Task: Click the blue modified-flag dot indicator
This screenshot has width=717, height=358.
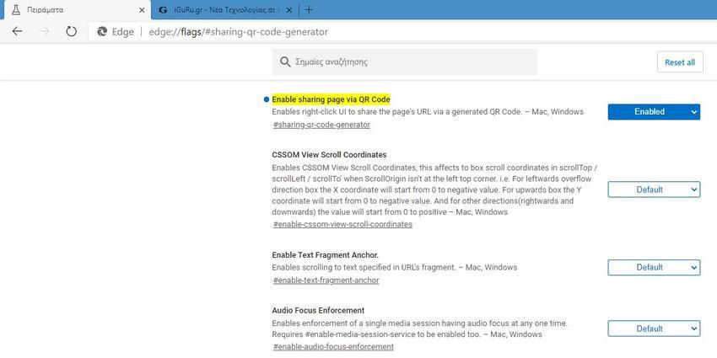Action: tap(267, 99)
